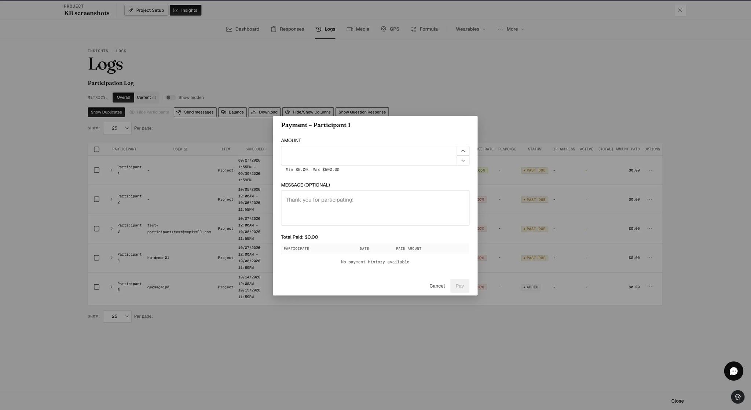The width and height of the screenshot is (751, 410).
Task: Expand the Participant 3 row chevron
Action: tap(111, 229)
